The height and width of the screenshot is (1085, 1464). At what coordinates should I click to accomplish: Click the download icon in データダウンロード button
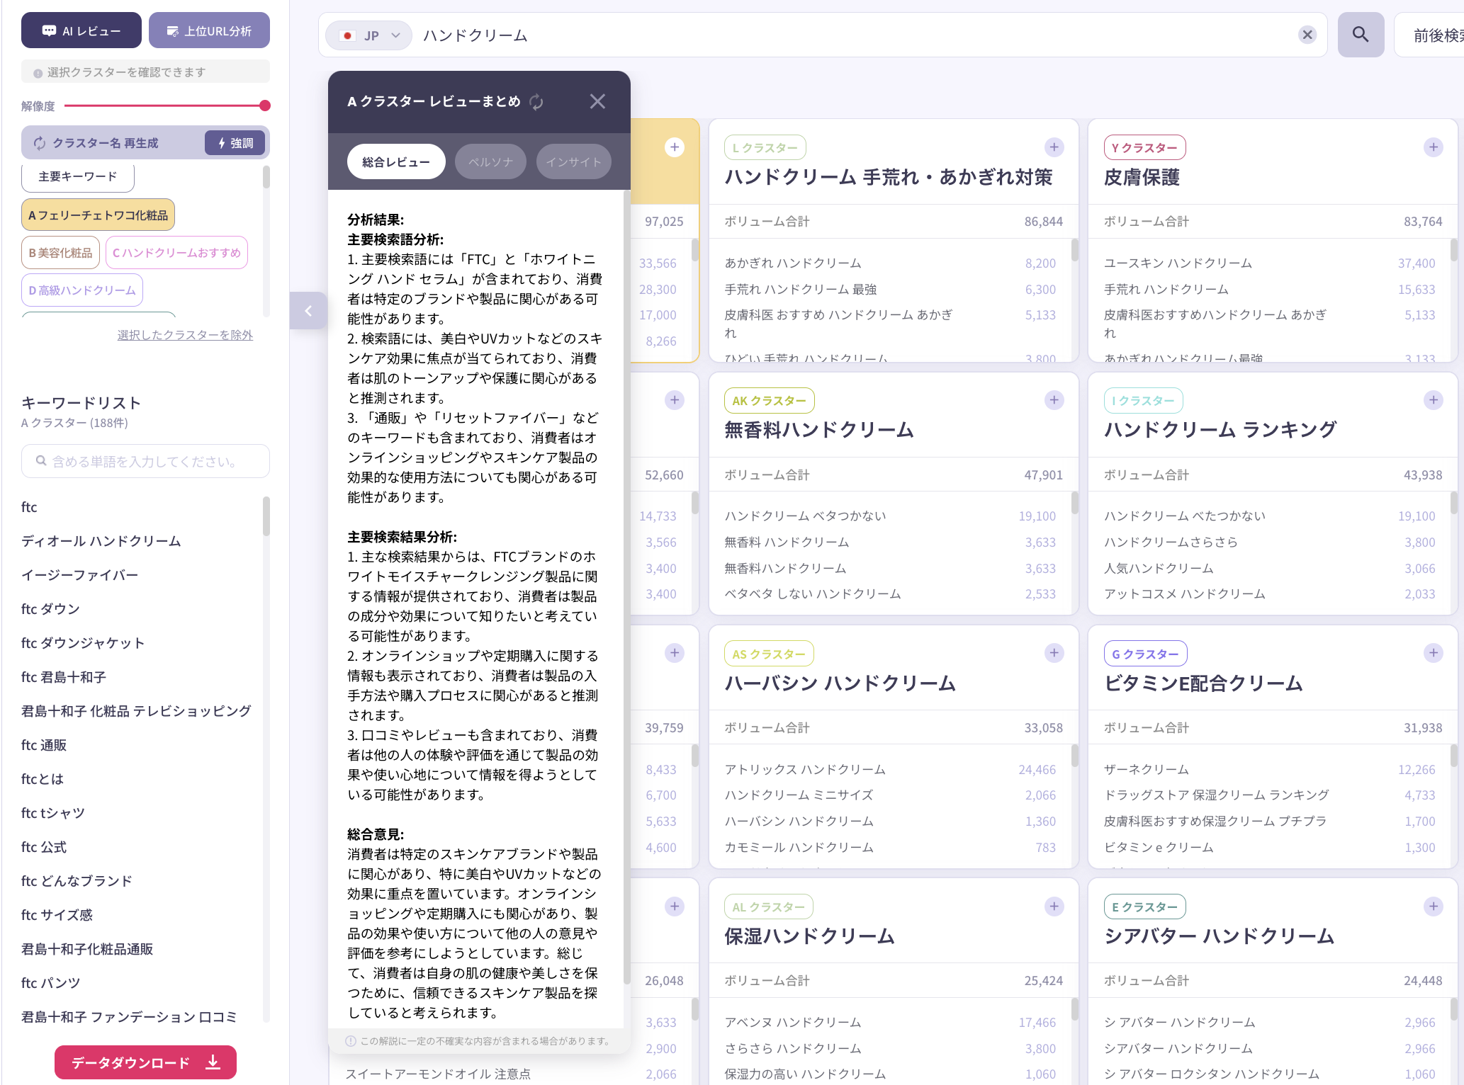[212, 1062]
